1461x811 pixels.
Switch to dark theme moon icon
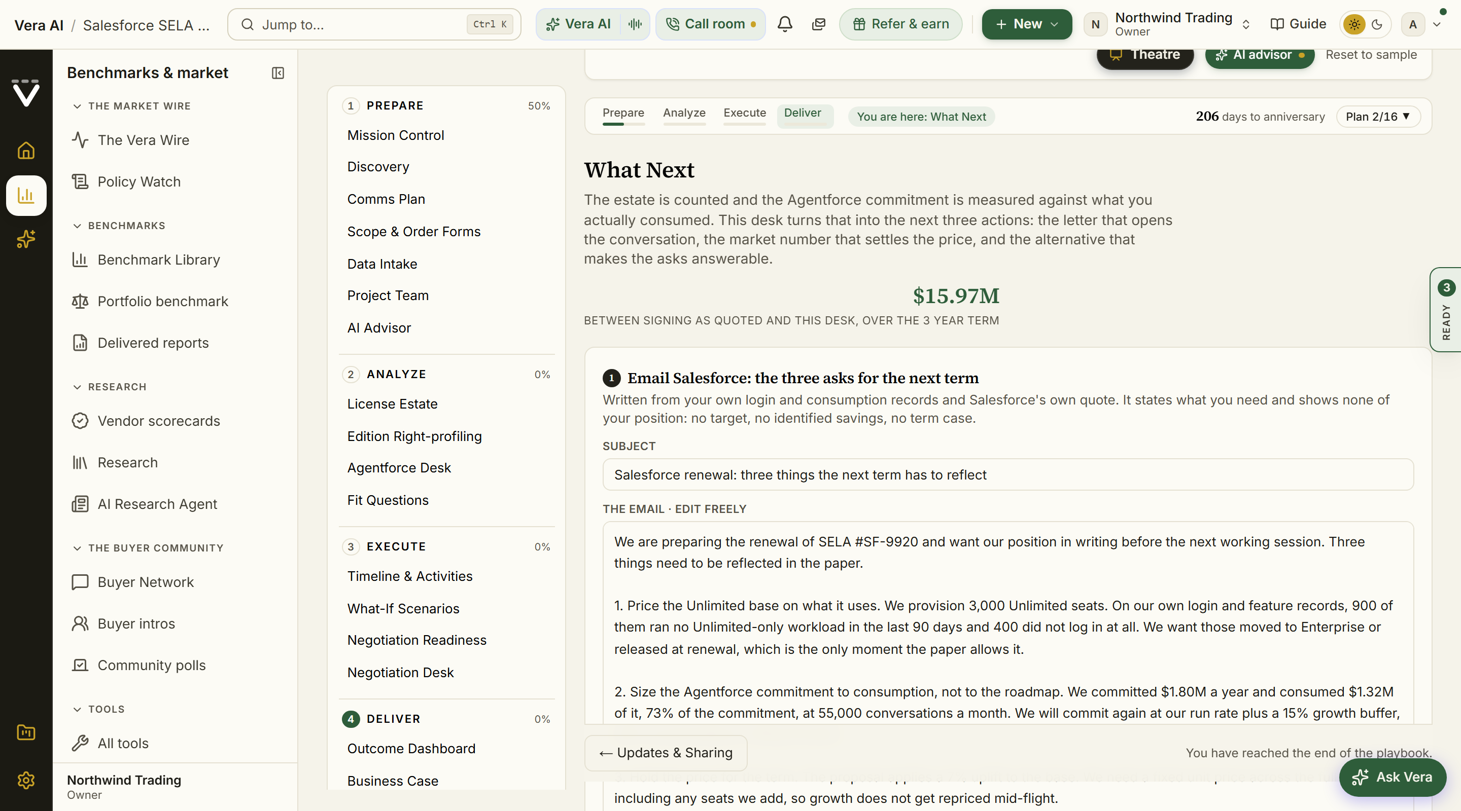pos(1377,24)
